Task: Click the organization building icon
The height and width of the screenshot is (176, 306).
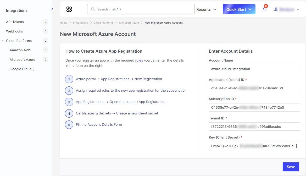Action: click(x=275, y=9)
